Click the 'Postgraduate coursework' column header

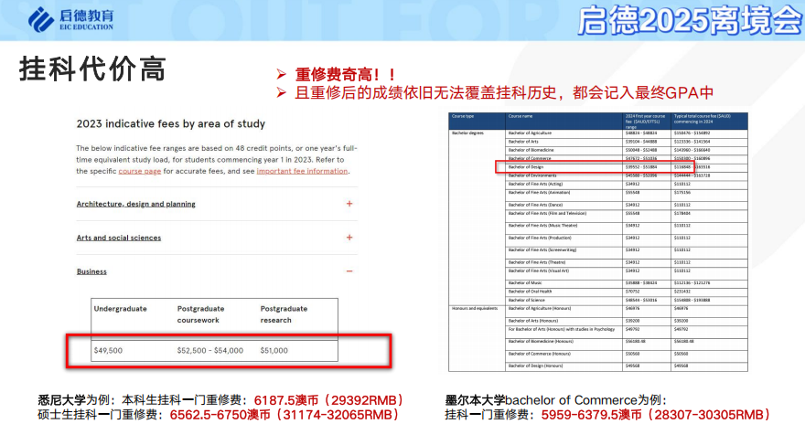(x=200, y=314)
